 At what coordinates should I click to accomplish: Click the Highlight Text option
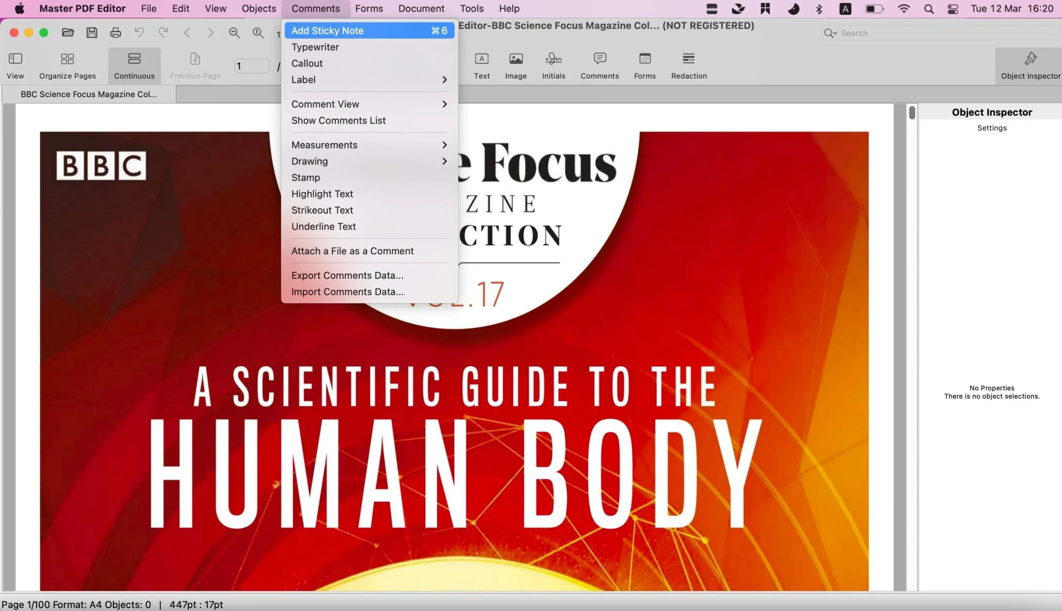322,193
